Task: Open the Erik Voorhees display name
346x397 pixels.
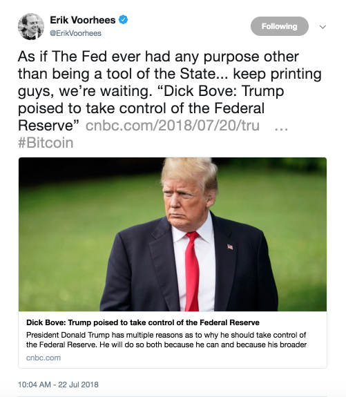Action: point(83,20)
